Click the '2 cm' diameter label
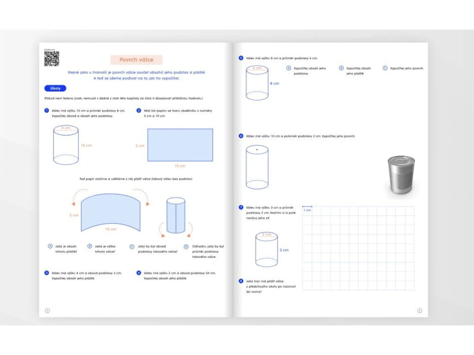The image size is (474, 355). (x=267, y=234)
